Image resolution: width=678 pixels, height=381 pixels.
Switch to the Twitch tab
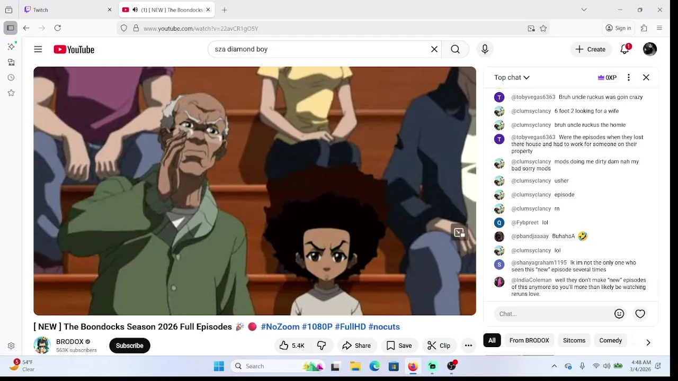pyautogui.click(x=68, y=10)
